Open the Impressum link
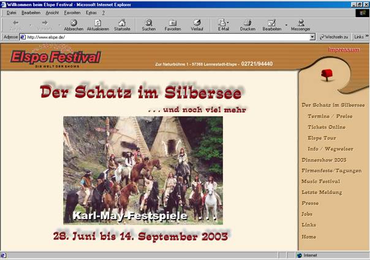Image resolution: width=370 pixels, height=260 pixels. (344, 50)
